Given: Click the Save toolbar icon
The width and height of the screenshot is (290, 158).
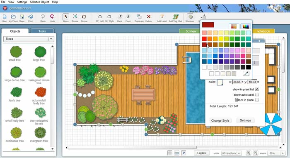Looking at the screenshot, I should (22, 17).
